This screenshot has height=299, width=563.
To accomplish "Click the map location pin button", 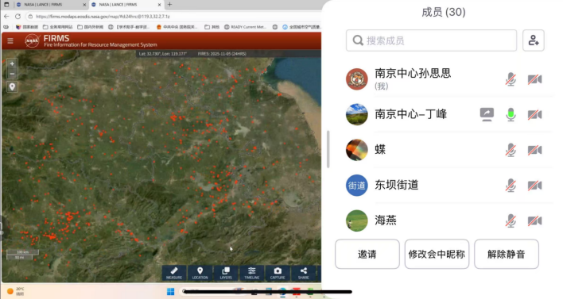I will (12, 86).
